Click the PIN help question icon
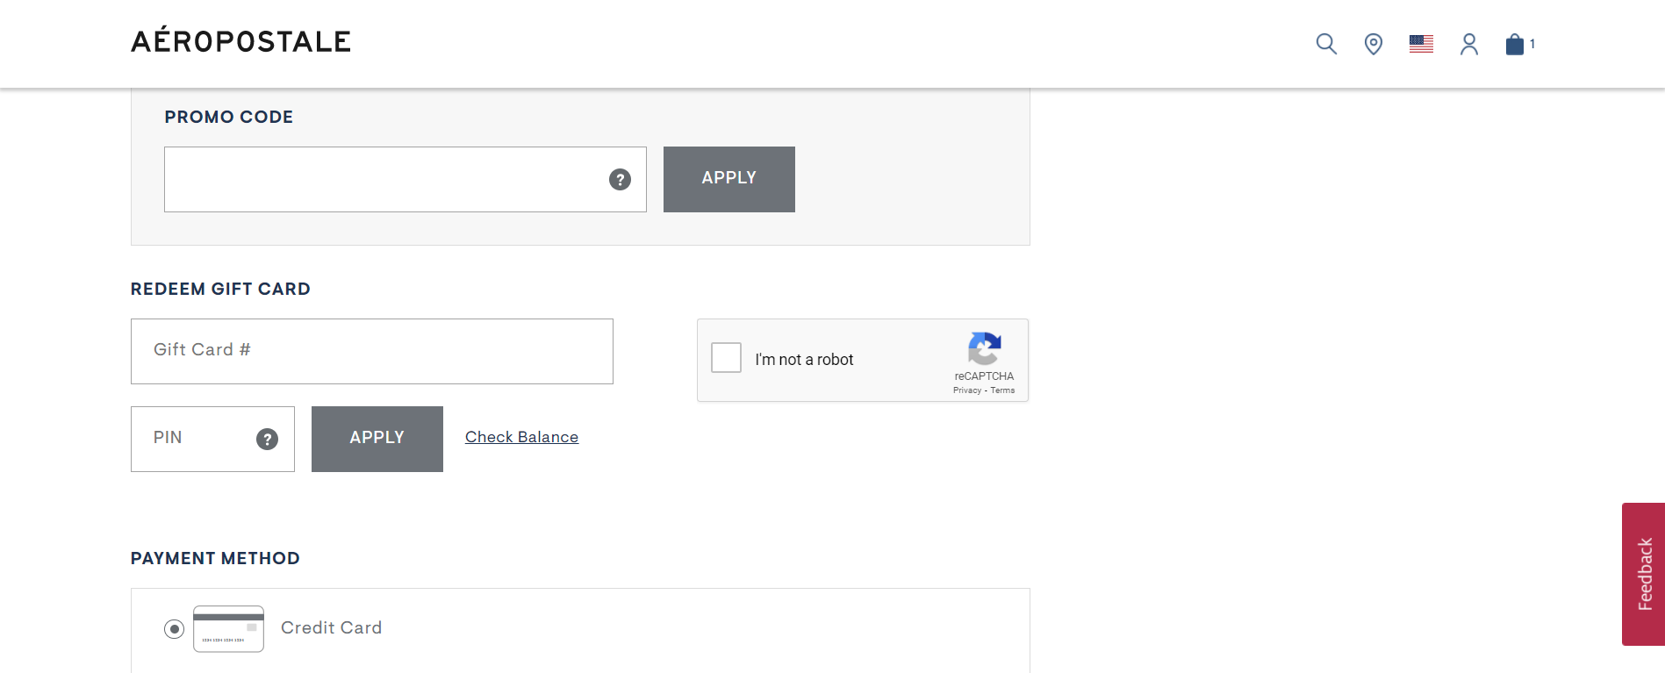 click(x=267, y=439)
